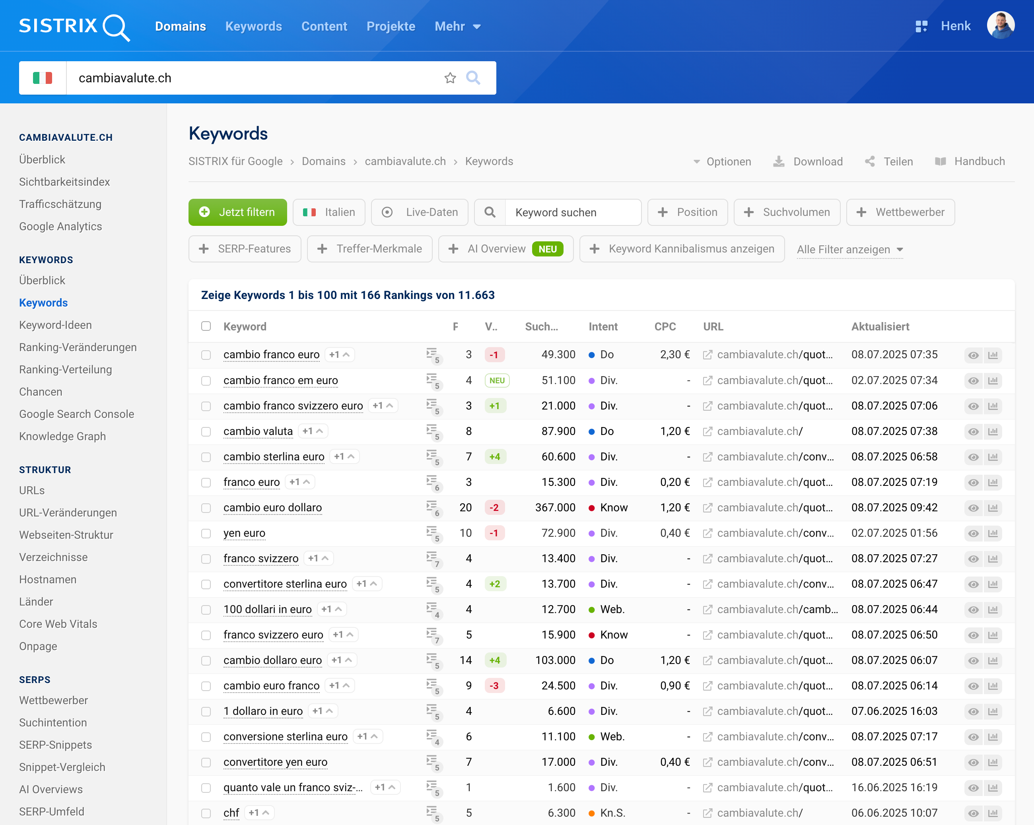Switch to the Projekte section

(391, 26)
